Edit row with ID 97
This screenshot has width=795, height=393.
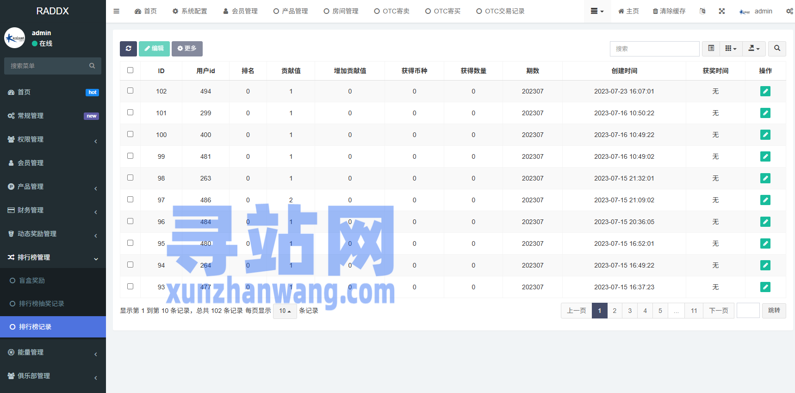pyautogui.click(x=765, y=200)
